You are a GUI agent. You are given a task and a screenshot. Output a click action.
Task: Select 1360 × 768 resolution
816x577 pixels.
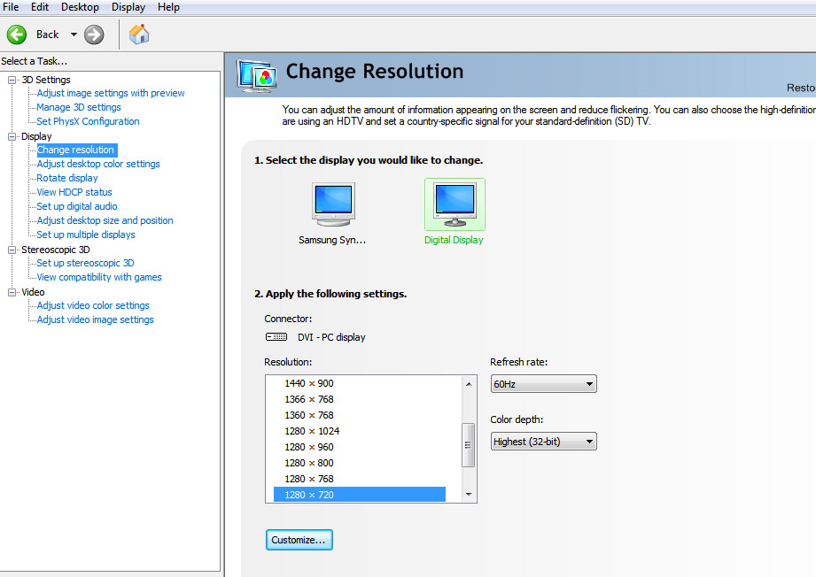tap(309, 415)
